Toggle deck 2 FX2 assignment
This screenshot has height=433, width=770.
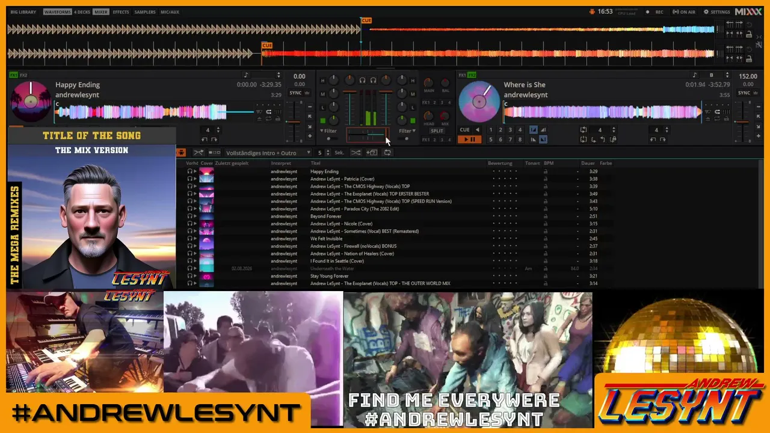[472, 75]
